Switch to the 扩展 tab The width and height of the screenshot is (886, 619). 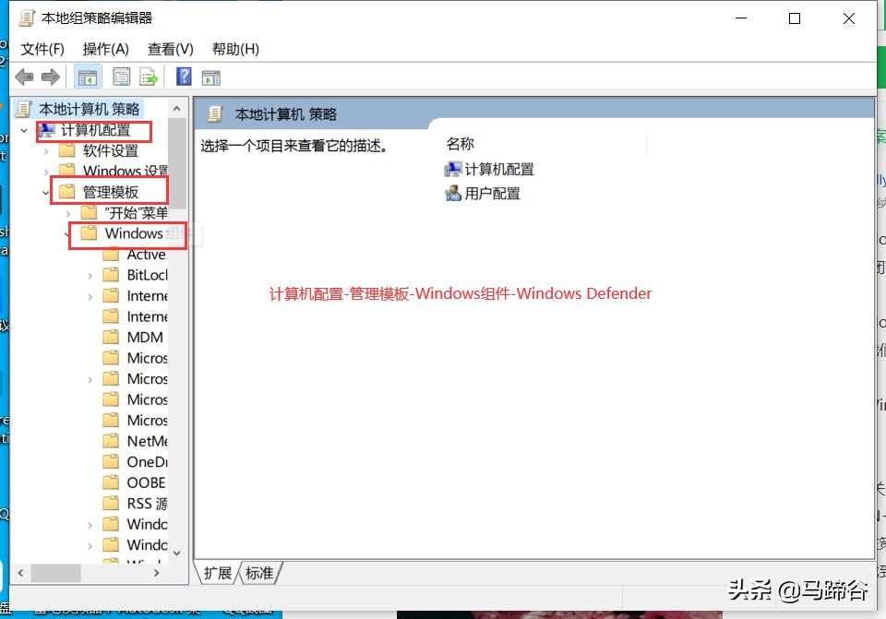[x=217, y=573]
